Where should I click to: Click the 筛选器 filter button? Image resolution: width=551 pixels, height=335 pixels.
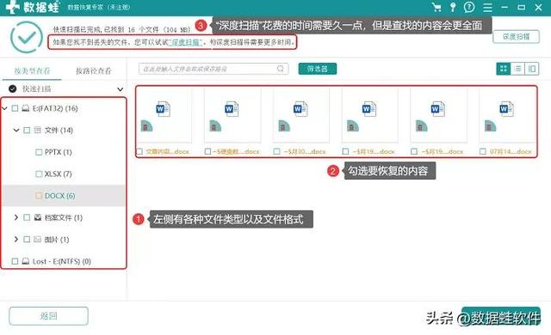click(x=318, y=69)
